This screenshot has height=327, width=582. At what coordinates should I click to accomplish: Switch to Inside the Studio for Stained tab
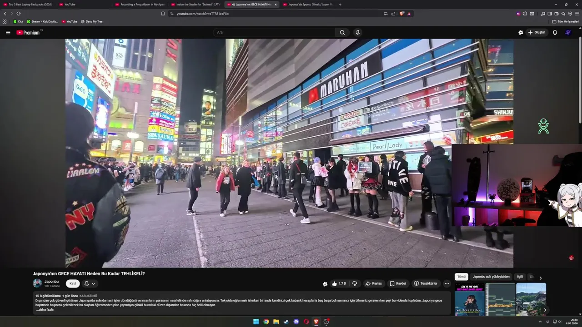coord(196,5)
